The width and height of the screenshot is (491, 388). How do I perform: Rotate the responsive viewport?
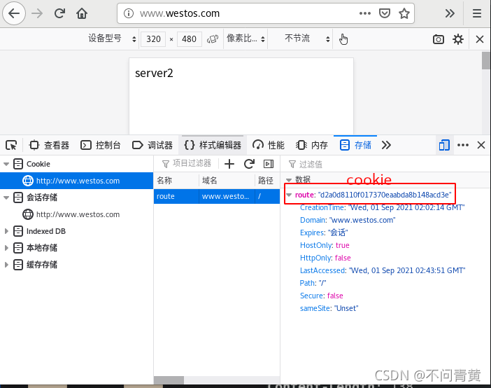[x=213, y=39]
